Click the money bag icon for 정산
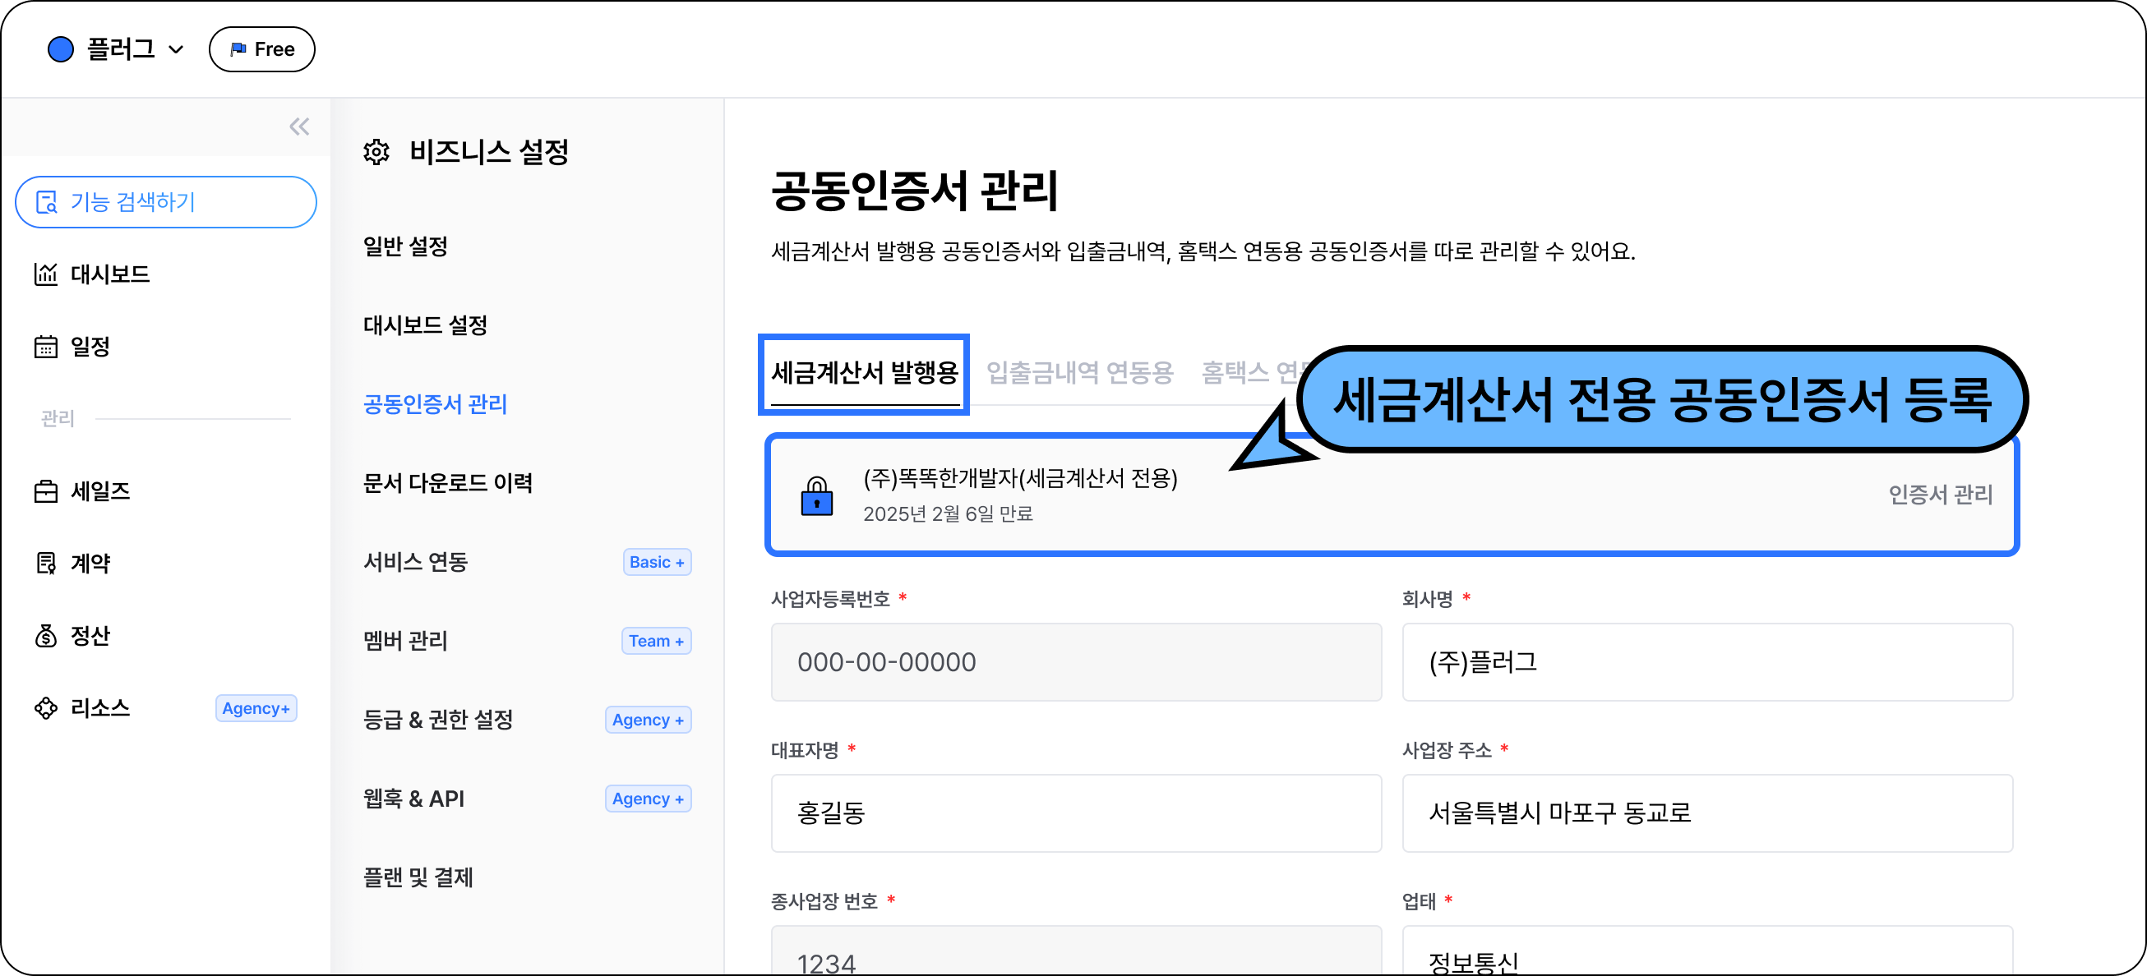 [x=46, y=636]
